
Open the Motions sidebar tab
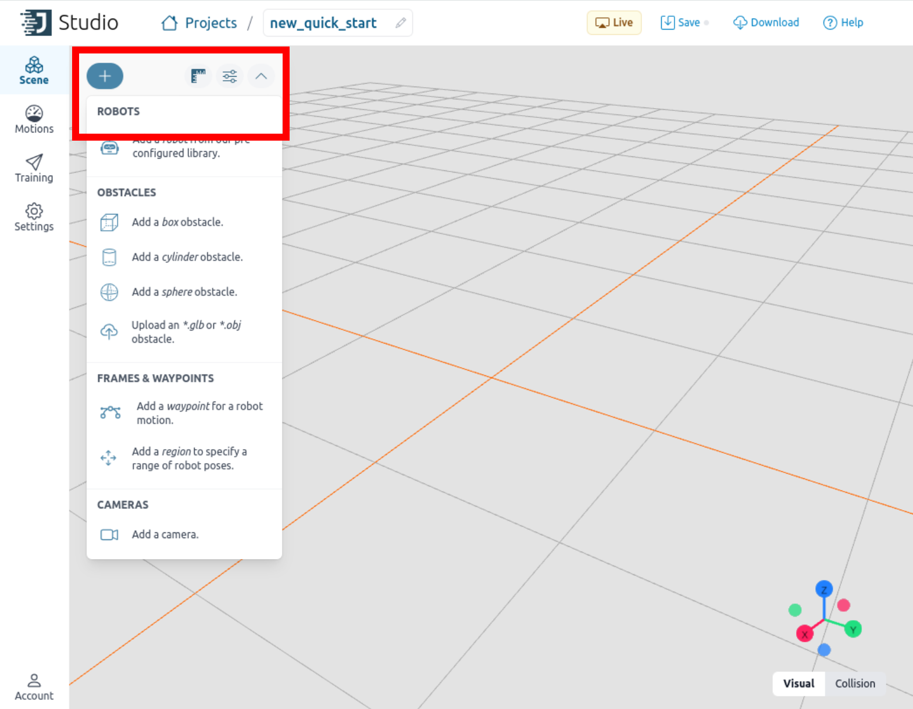34,119
